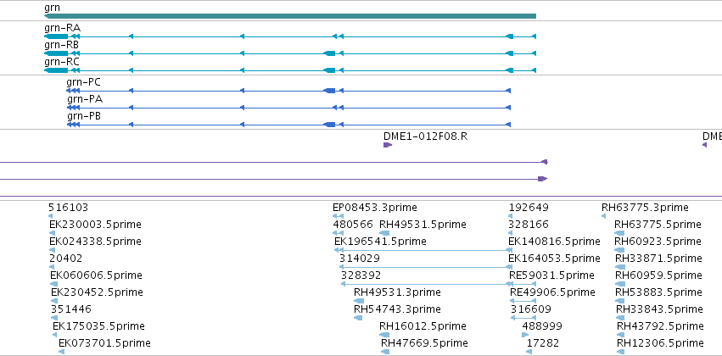Select the grn gene bar
The image size is (722, 356).
290,16
